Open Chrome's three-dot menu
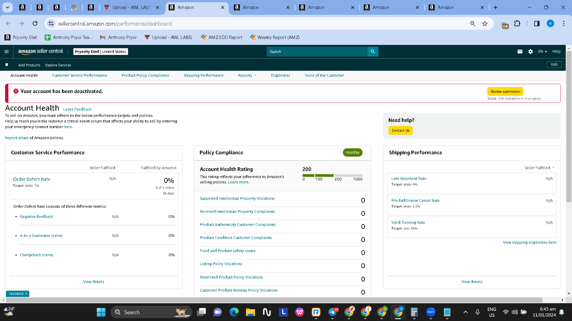572x321 pixels. [564, 23]
